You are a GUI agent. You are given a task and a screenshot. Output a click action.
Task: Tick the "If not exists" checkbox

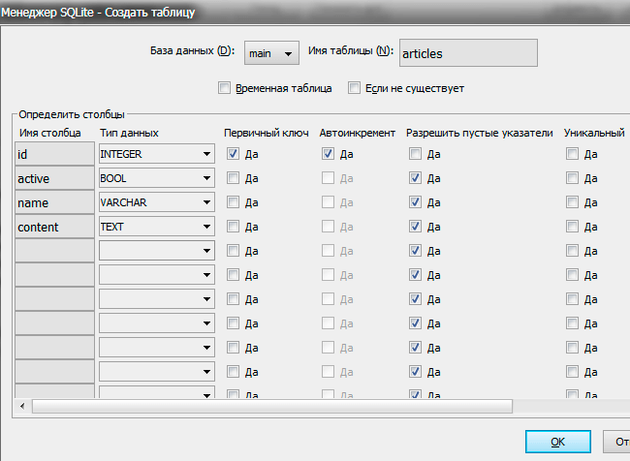[355, 88]
